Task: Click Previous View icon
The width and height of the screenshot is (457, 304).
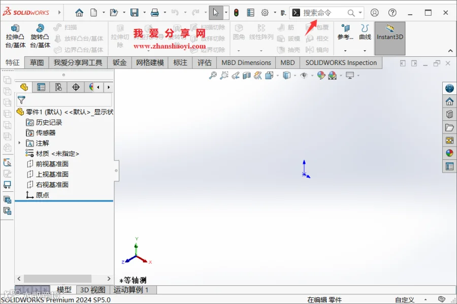Action: [236, 76]
